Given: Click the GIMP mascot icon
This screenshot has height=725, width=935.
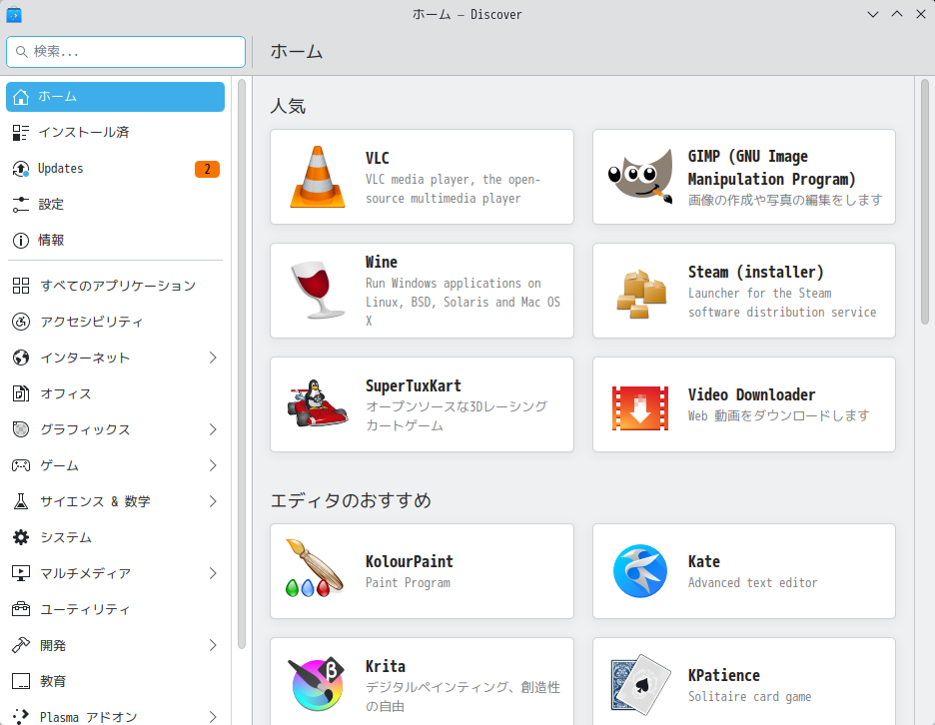Looking at the screenshot, I should (x=640, y=177).
